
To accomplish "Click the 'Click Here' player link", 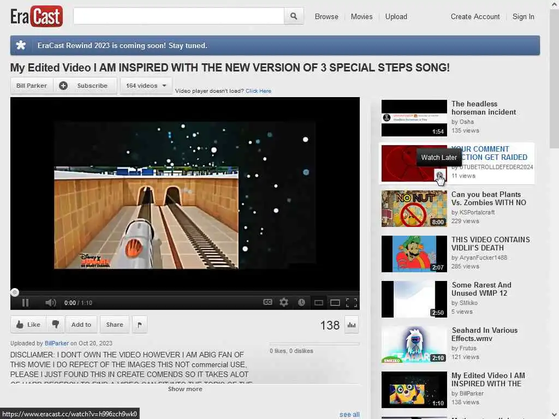I will pos(258,91).
